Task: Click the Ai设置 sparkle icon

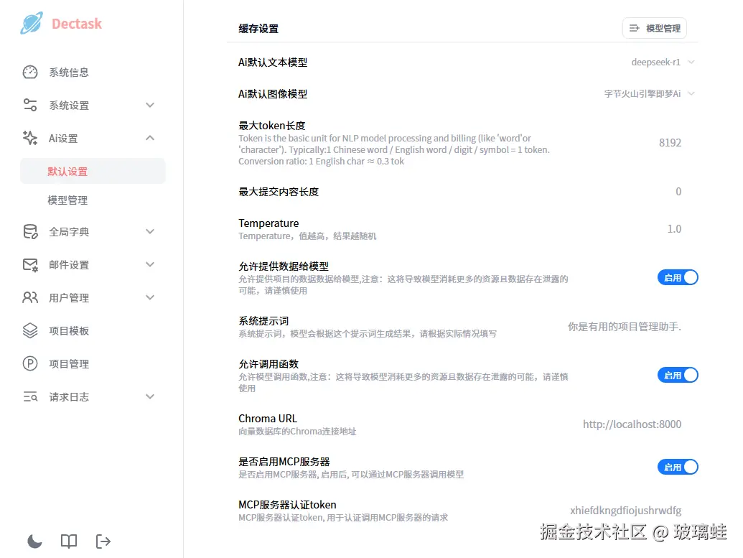Action: (x=30, y=138)
